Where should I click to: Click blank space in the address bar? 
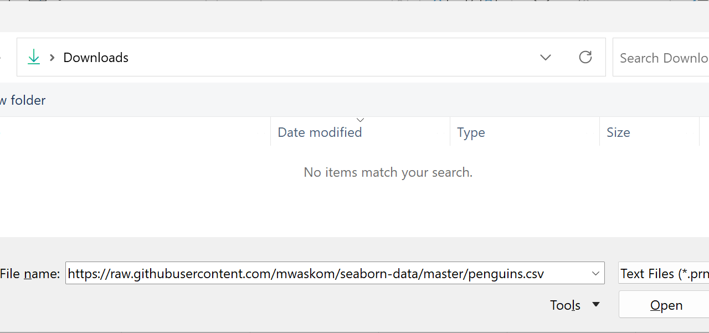332,58
